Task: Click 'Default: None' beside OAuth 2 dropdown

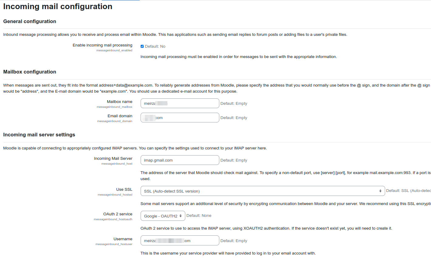Action: pyautogui.click(x=199, y=215)
